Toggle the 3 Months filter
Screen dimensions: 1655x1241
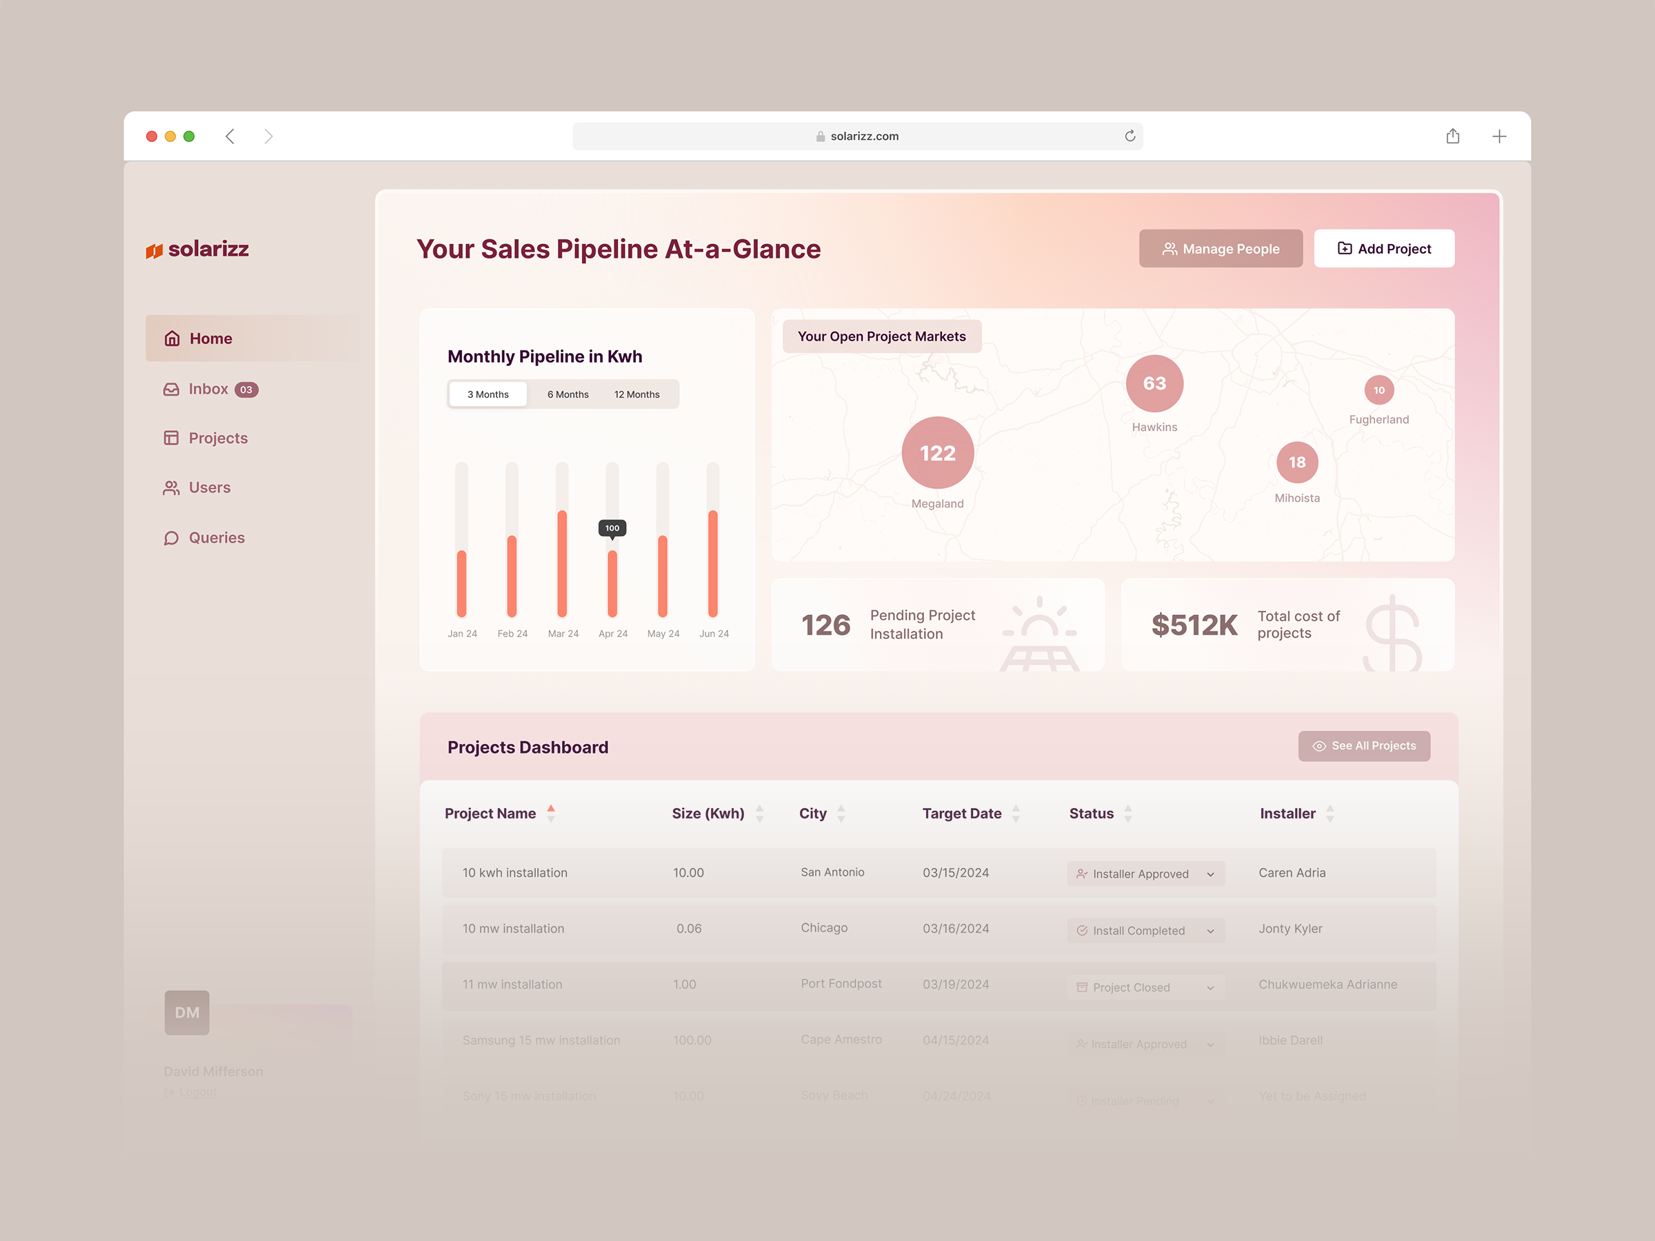click(x=487, y=394)
